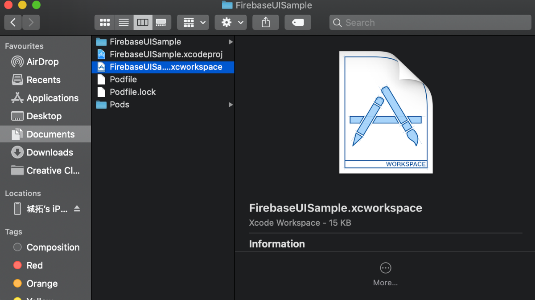535x300 pixels.
Task: Click the Tags section header
Action: (13, 232)
